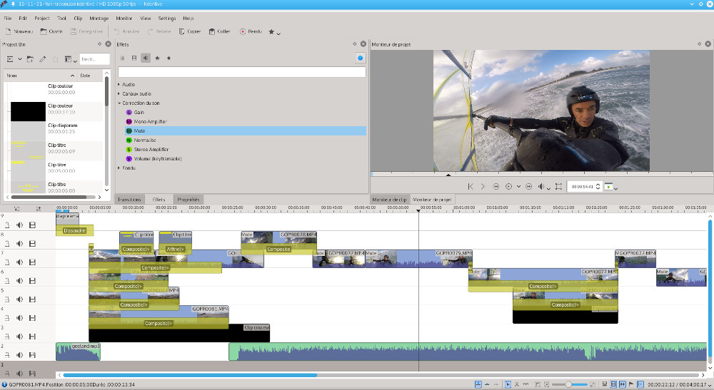The width and height of the screenshot is (714, 390).
Task: Show all effects with the list icon
Action: coord(123,58)
